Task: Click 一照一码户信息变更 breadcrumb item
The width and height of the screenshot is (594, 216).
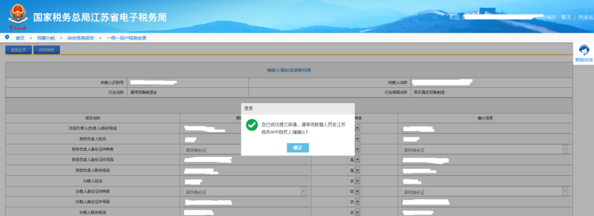Action: tap(126, 38)
